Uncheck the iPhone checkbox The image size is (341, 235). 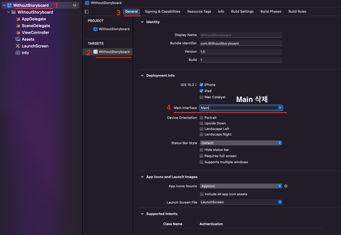coord(201,85)
